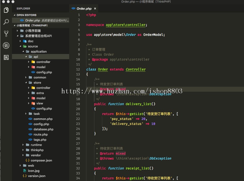Expand the runtime folder
This screenshot has width=244, height=181.
pyautogui.click(x=23, y=145)
